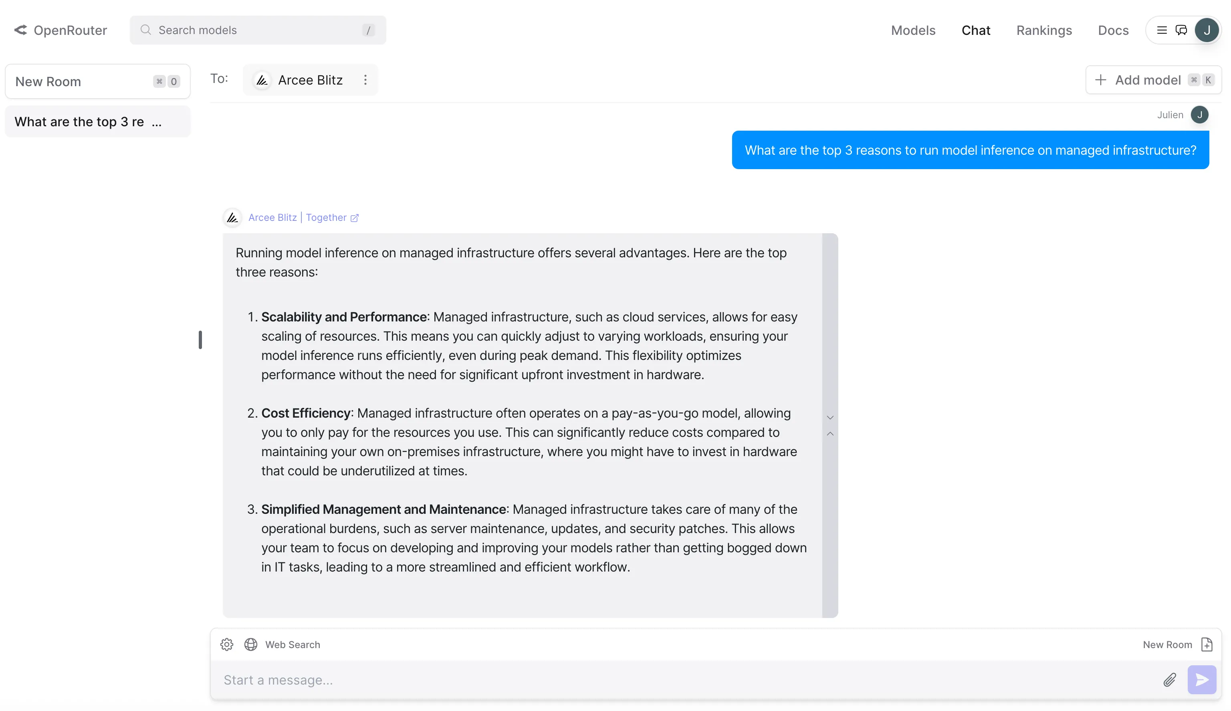Open the Arcee Blitz model link

[272, 218]
